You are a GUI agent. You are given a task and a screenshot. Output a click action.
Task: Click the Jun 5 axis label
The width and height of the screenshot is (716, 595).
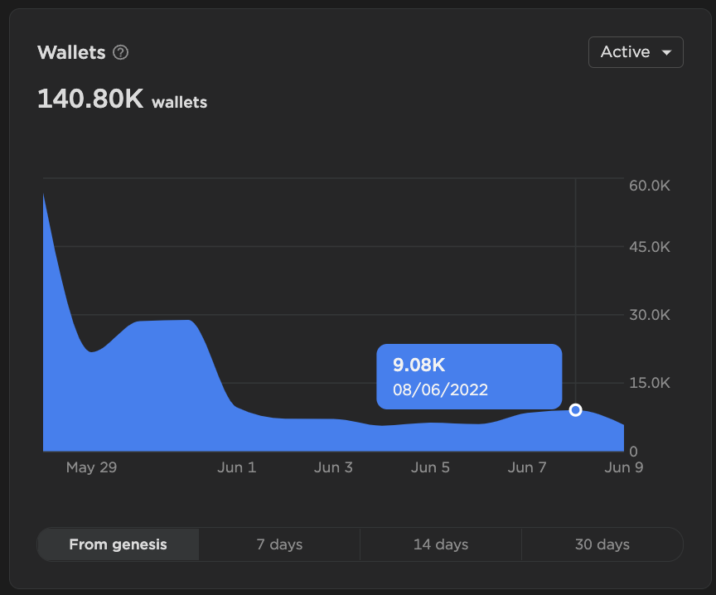tap(430, 467)
